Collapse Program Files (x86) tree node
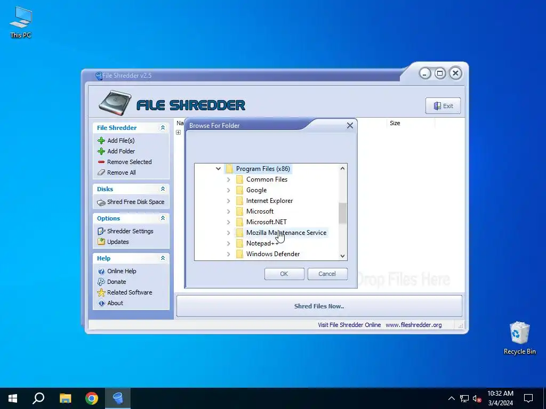The width and height of the screenshot is (546, 409). [218, 169]
